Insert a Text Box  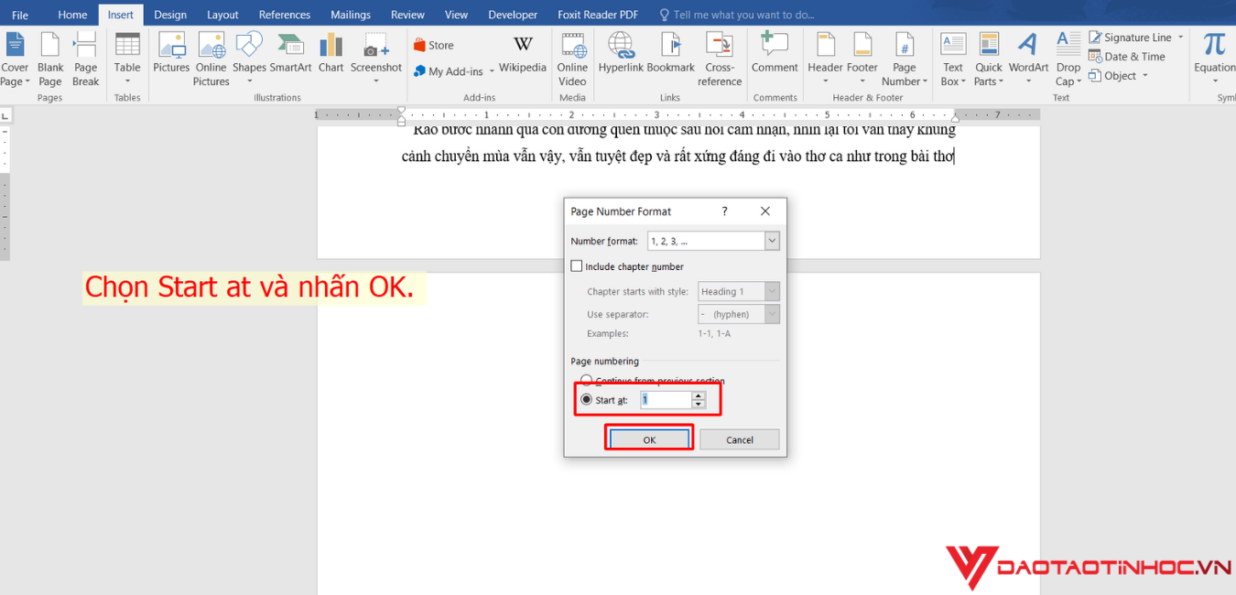pos(953,59)
